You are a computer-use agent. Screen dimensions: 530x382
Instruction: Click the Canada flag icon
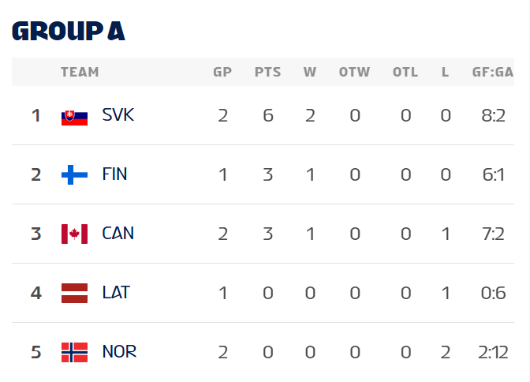coord(74,234)
